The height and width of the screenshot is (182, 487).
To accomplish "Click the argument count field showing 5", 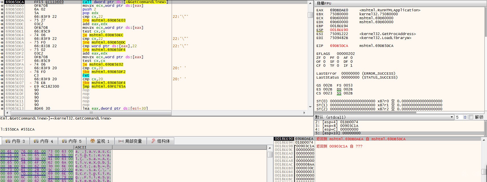I will [459, 117].
